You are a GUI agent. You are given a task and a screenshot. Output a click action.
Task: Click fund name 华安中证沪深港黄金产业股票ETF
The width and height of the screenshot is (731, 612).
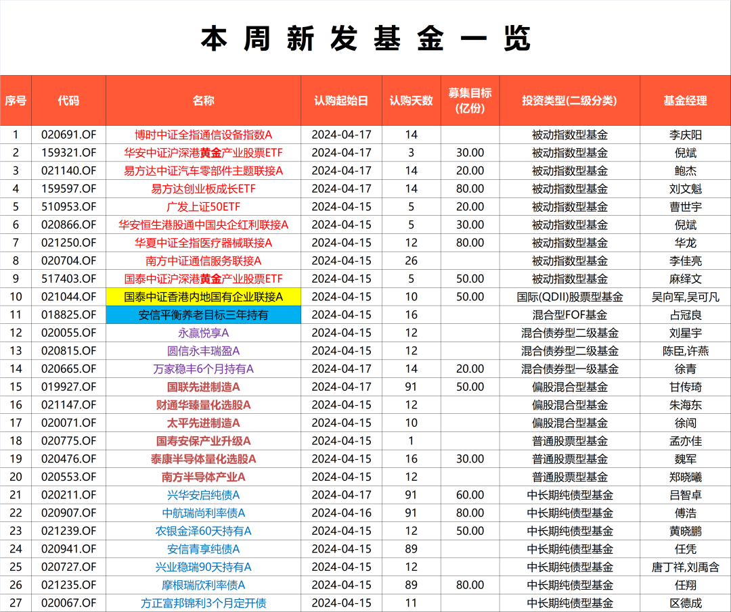[x=203, y=153]
